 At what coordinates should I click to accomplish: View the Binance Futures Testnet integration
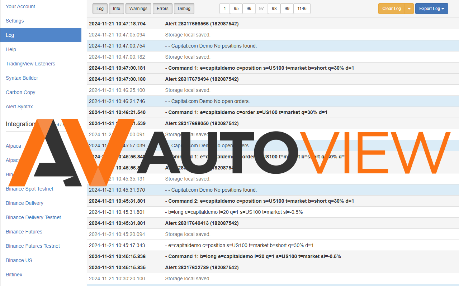(x=33, y=246)
